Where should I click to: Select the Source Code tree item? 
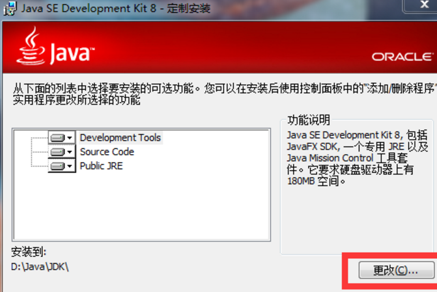[107, 152]
